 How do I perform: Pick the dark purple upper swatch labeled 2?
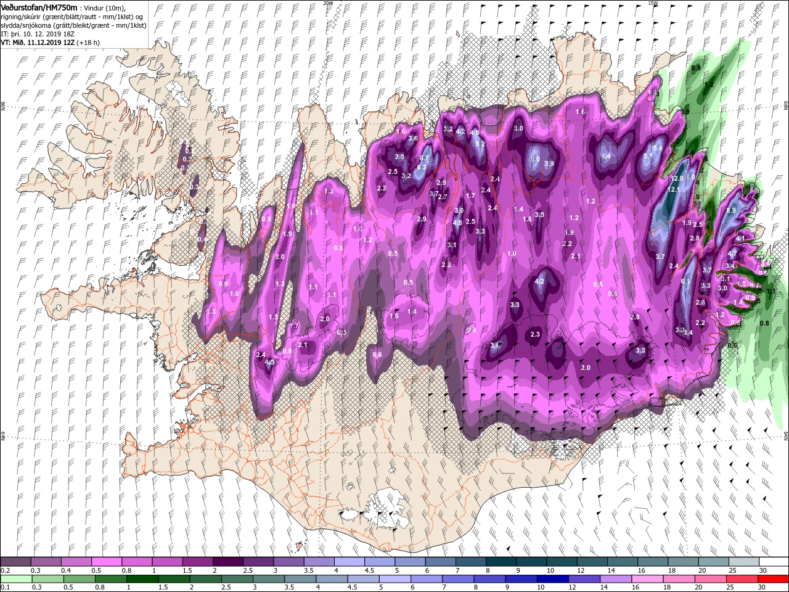pos(227,562)
